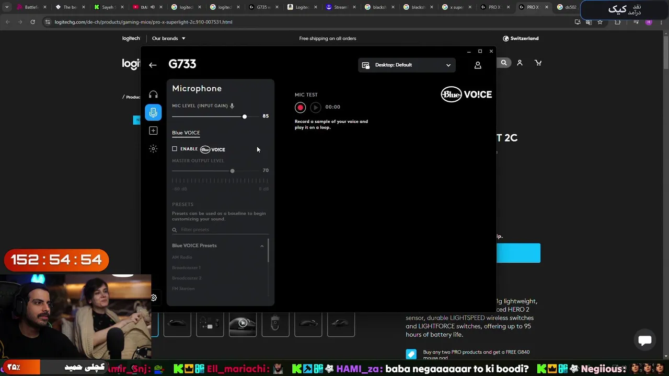
Task: Go back with the G HUB arrow
Action: point(153,65)
